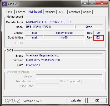Click the empty LPCIO vendor field
The width and height of the screenshot is (110, 106).
coord(34,43)
